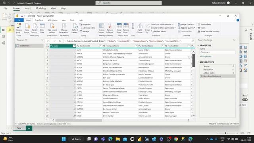Screen dimensions: 254x143
Task: Expand the formula bar
Action: tap(193, 41)
